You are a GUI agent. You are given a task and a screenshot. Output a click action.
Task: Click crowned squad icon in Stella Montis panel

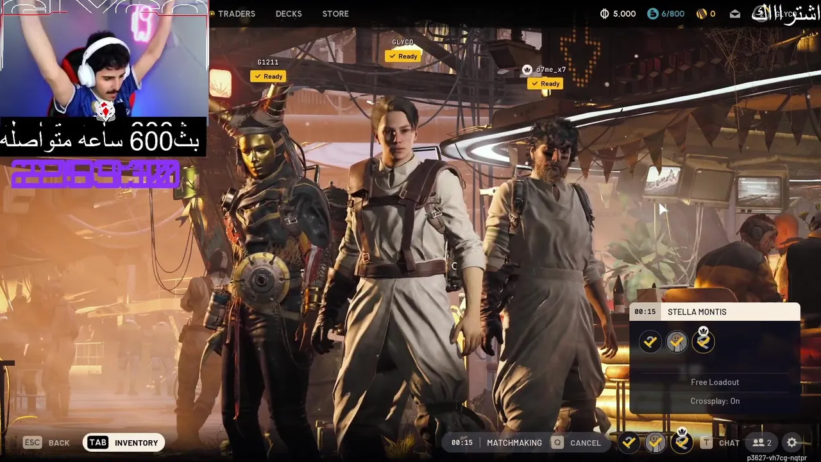pyautogui.click(x=703, y=341)
